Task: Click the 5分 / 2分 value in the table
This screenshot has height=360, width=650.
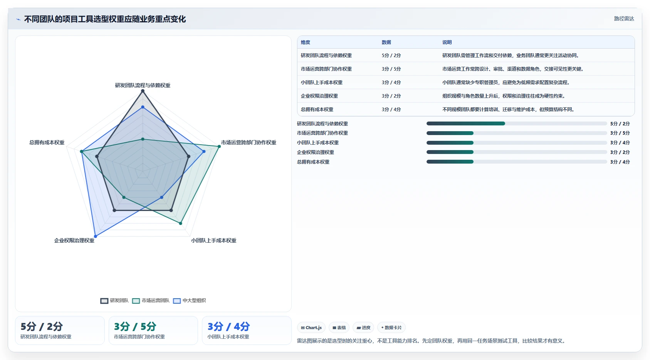Action: click(391, 56)
